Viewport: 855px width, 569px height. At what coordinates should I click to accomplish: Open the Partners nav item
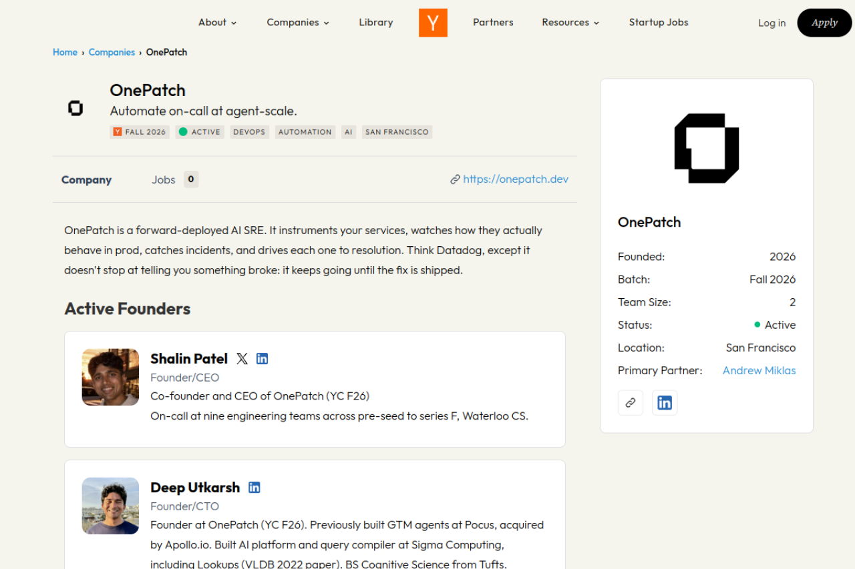coord(493,23)
